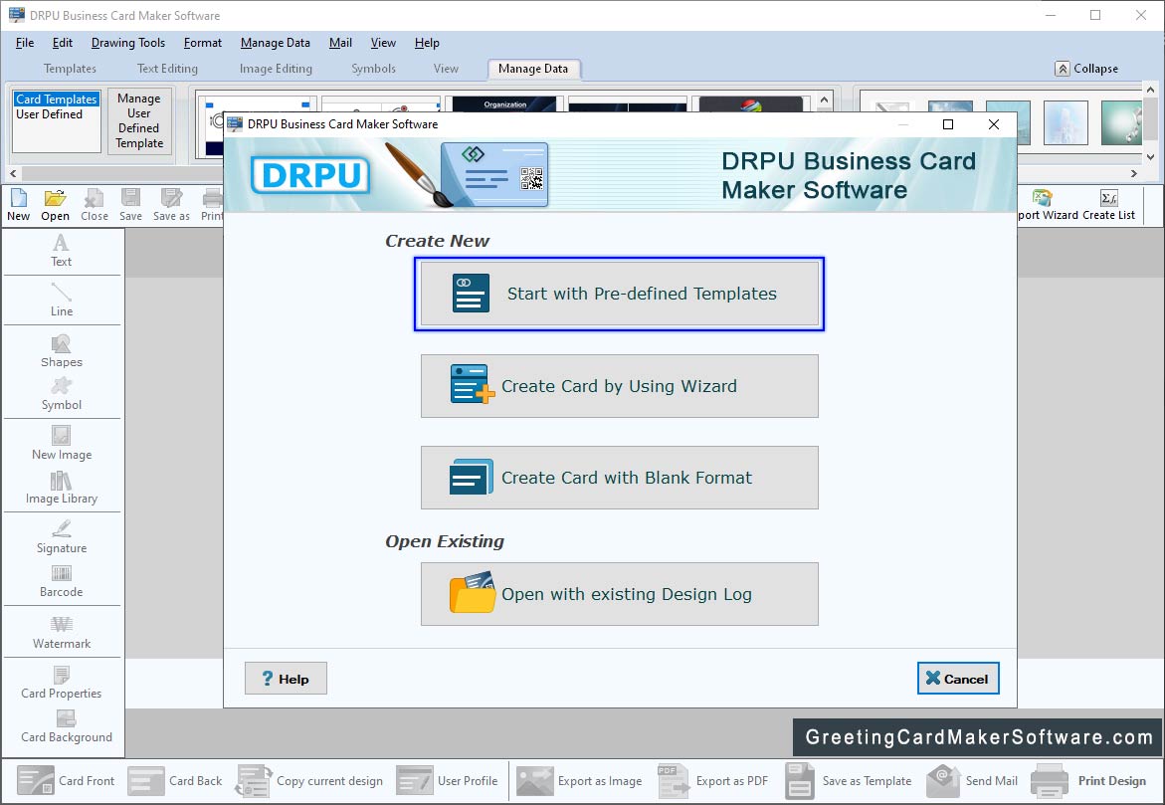The width and height of the screenshot is (1165, 805).
Task: Switch to the Image Editing ribbon tab
Action: coord(276,69)
